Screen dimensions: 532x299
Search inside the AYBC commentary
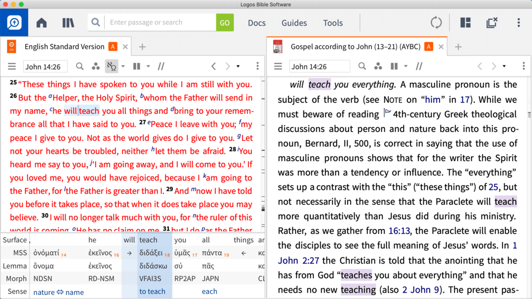pos(362,66)
